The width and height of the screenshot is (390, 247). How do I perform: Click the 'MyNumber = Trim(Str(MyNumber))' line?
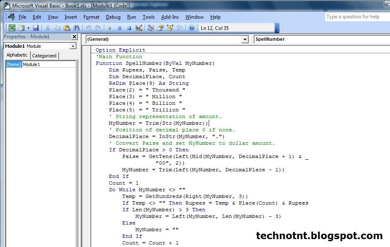click(x=158, y=123)
